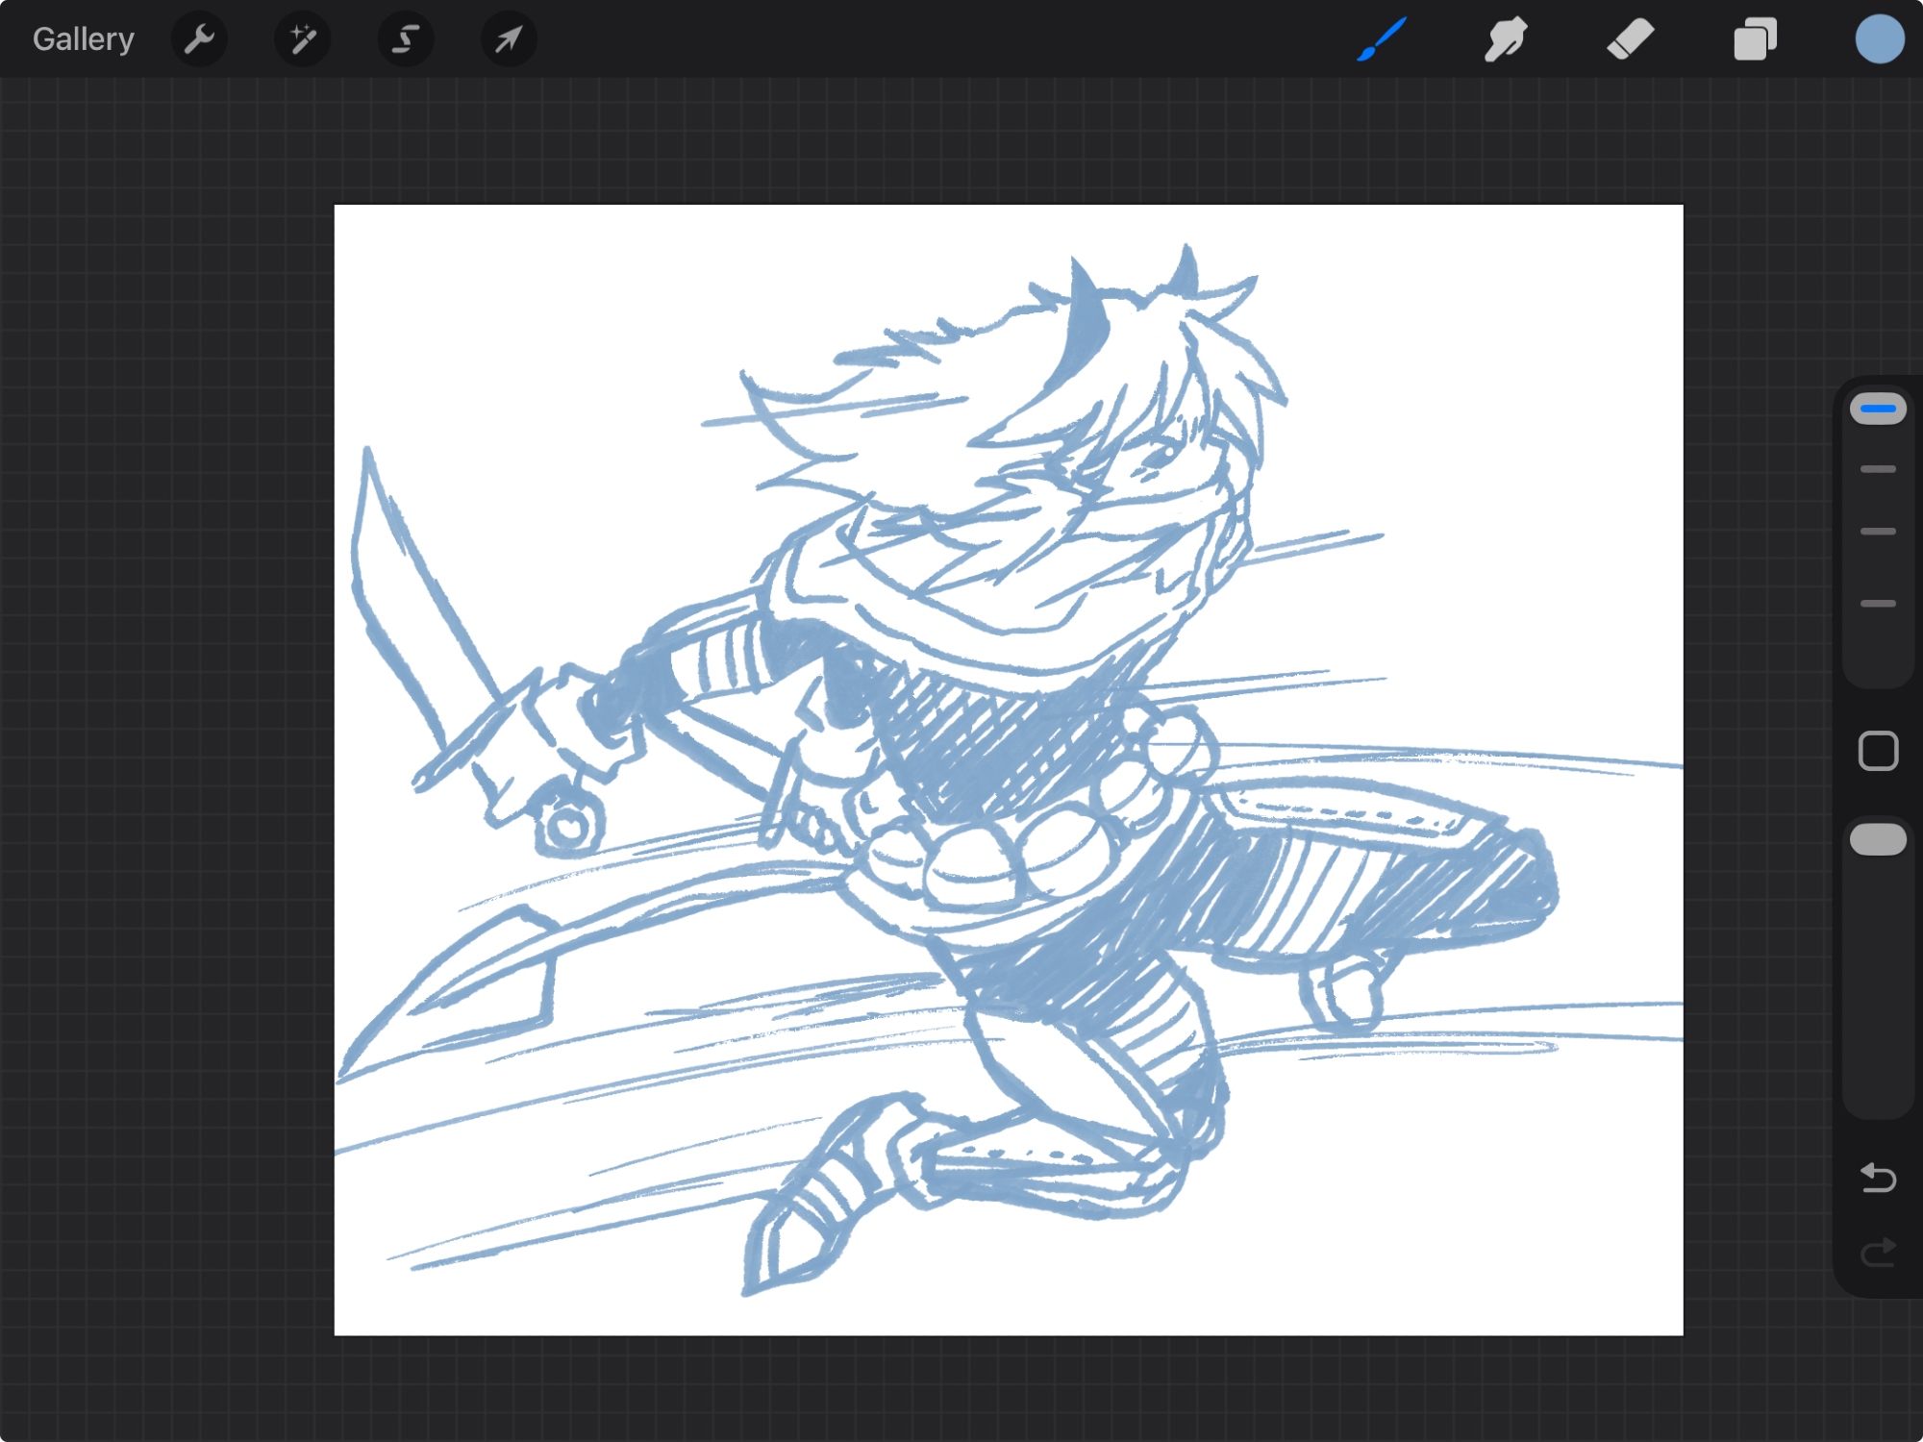Open the Layers panel
Image resolution: width=1923 pixels, height=1442 pixels.
(1755, 39)
